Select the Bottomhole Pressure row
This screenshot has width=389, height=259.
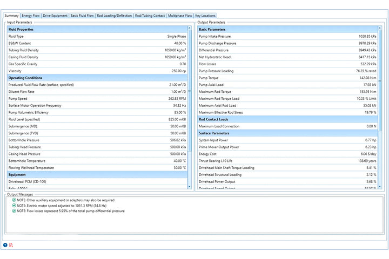click(97, 140)
